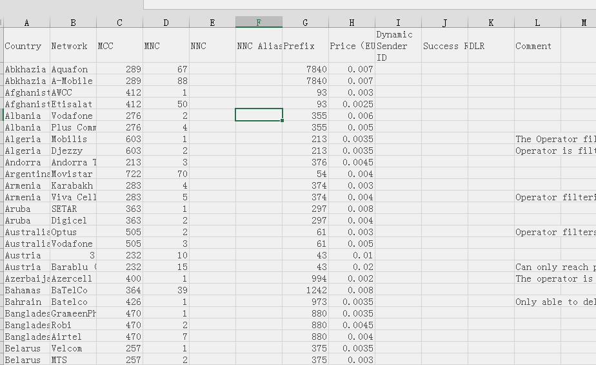596x365 pixels.
Task: Select column J header
Action: pyautogui.click(x=444, y=23)
